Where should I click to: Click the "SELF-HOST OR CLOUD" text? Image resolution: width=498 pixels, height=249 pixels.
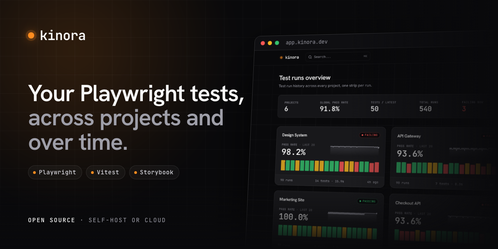click(127, 220)
